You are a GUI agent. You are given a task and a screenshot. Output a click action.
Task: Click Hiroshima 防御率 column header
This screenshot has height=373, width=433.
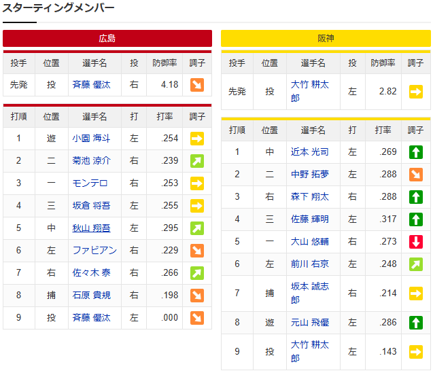click(164, 63)
